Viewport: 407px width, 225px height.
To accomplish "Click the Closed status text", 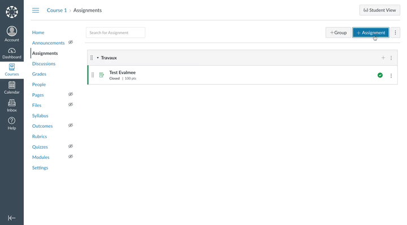I will tap(114, 79).
